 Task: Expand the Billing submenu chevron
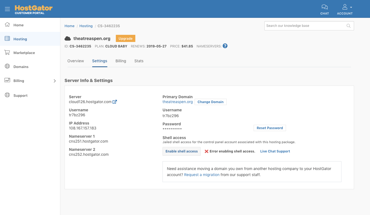(55, 81)
